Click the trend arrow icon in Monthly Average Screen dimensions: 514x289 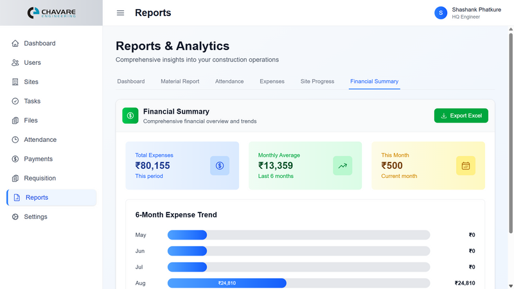(x=342, y=166)
